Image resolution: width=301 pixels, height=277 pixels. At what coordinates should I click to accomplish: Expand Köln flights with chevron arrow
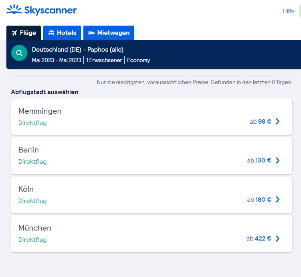tap(278, 200)
